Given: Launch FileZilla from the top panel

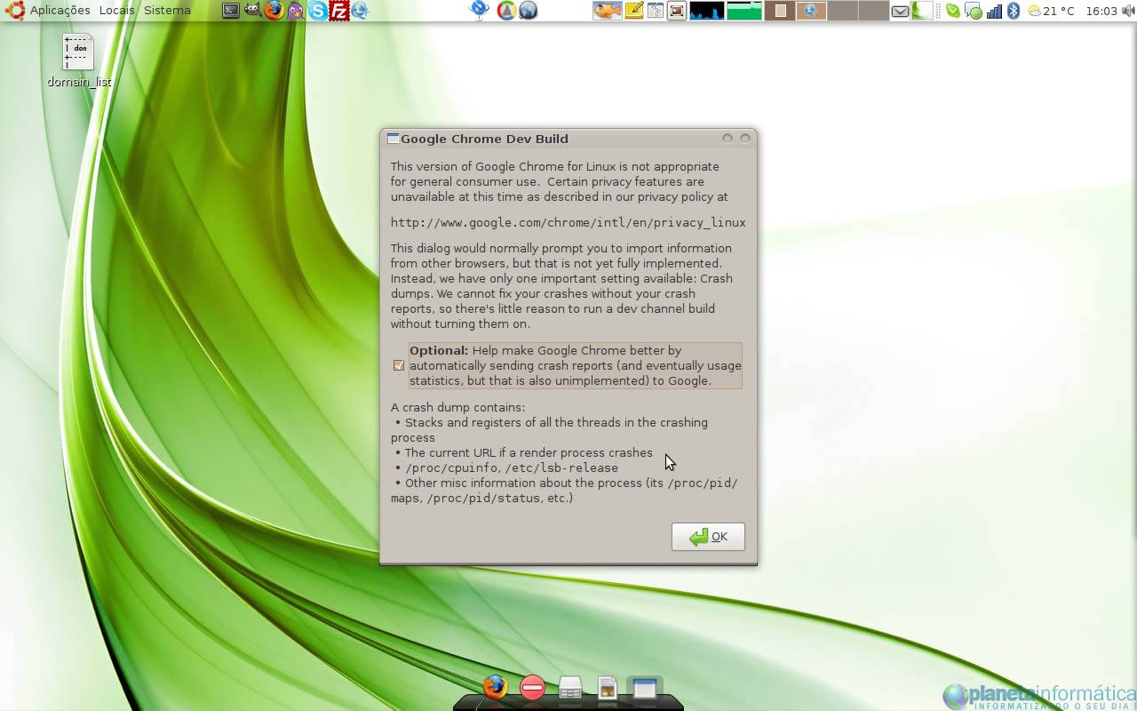Looking at the screenshot, I should pyautogui.click(x=338, y=11).
